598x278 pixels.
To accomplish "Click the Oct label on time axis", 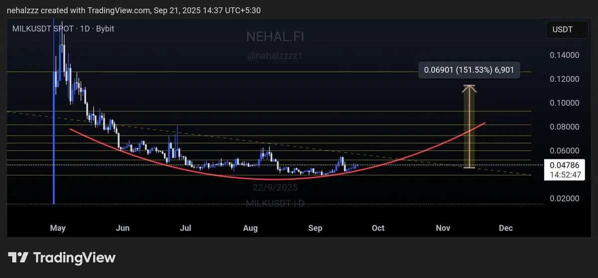I will pyautogui.click(x=378, y=228).
